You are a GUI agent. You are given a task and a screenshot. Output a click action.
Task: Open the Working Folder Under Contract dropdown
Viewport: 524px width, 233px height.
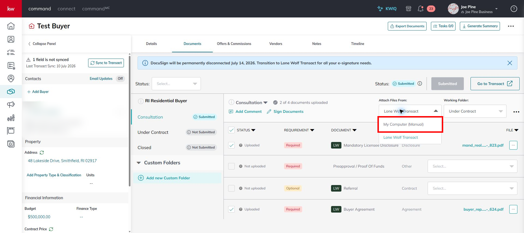click(x=475, y=111)
